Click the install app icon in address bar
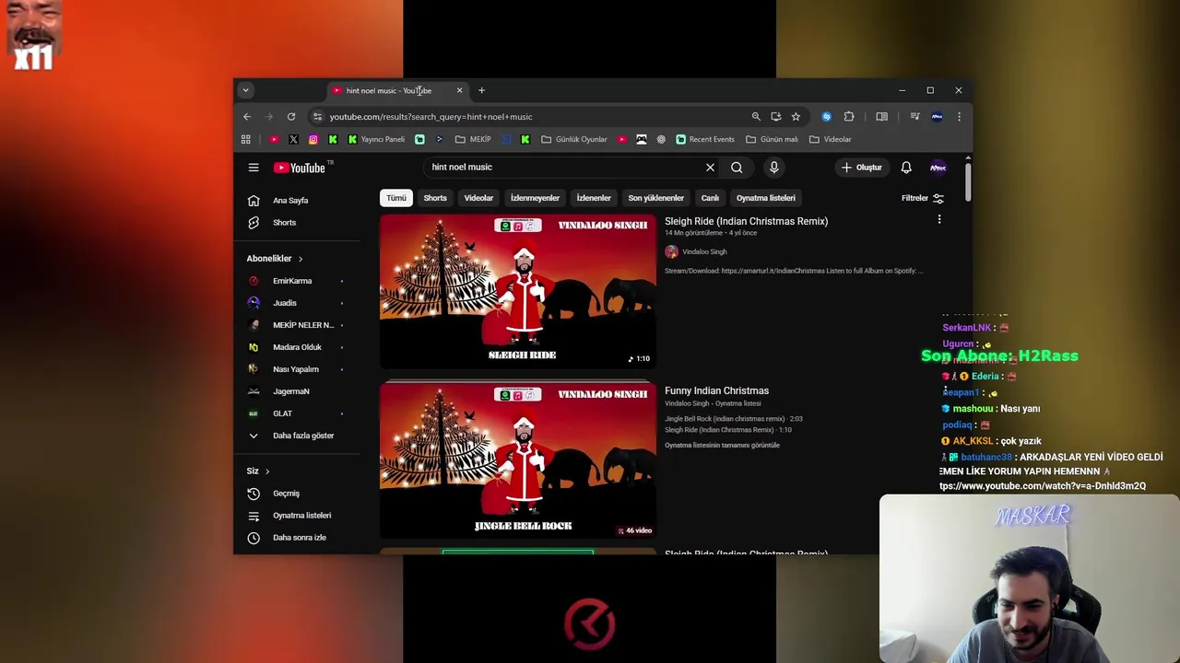 pyautogui.click(x=775, y=117)
